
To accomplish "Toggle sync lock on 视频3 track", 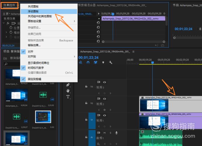I will pos(99,82).
